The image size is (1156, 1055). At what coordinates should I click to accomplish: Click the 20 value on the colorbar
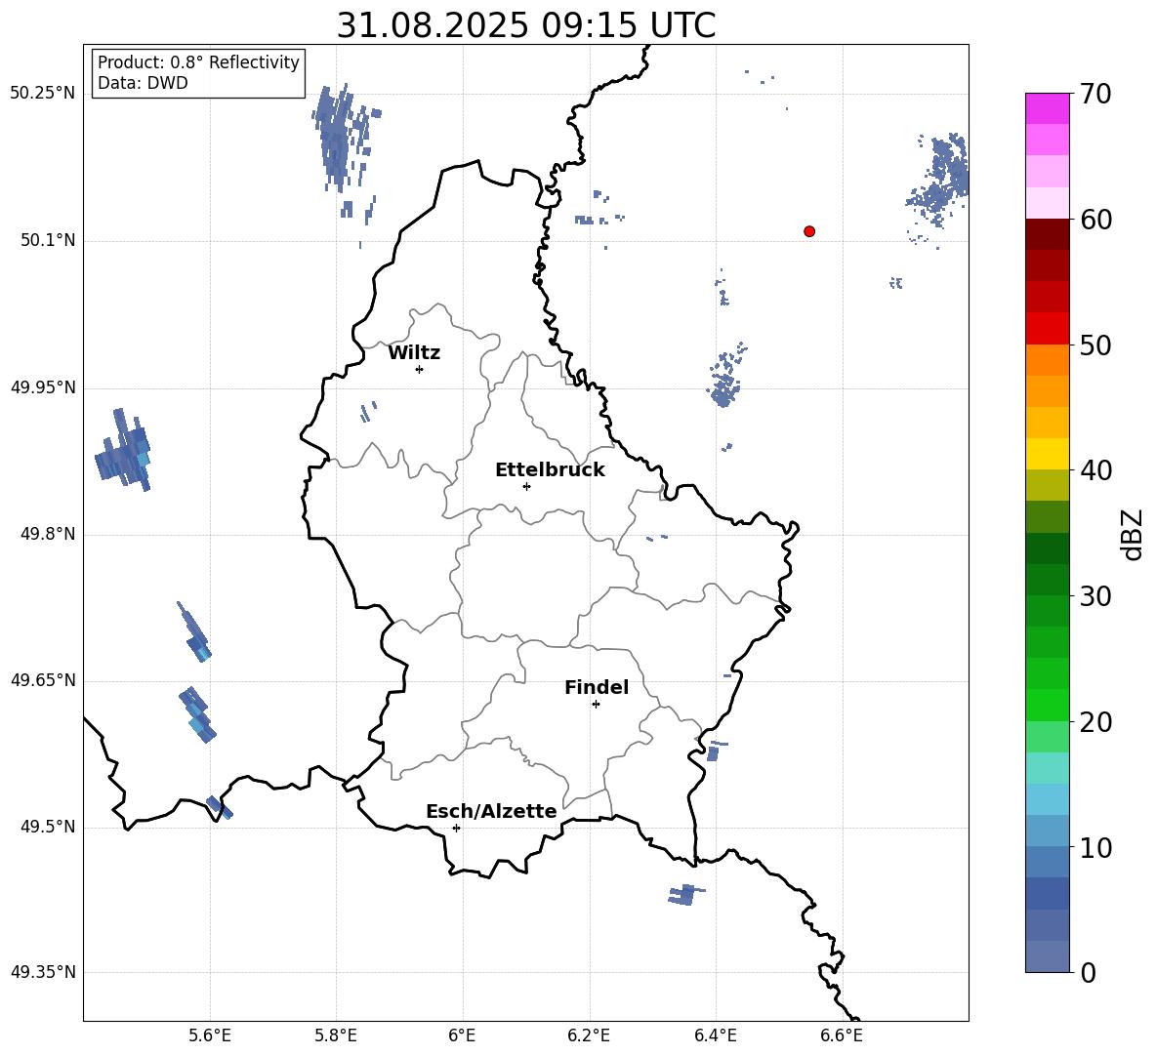(x=1096, y=721)
